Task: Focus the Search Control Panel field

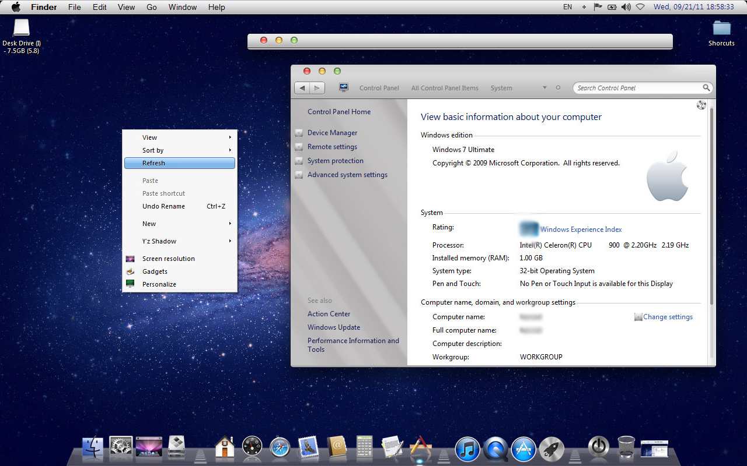Action: [643, 88]
